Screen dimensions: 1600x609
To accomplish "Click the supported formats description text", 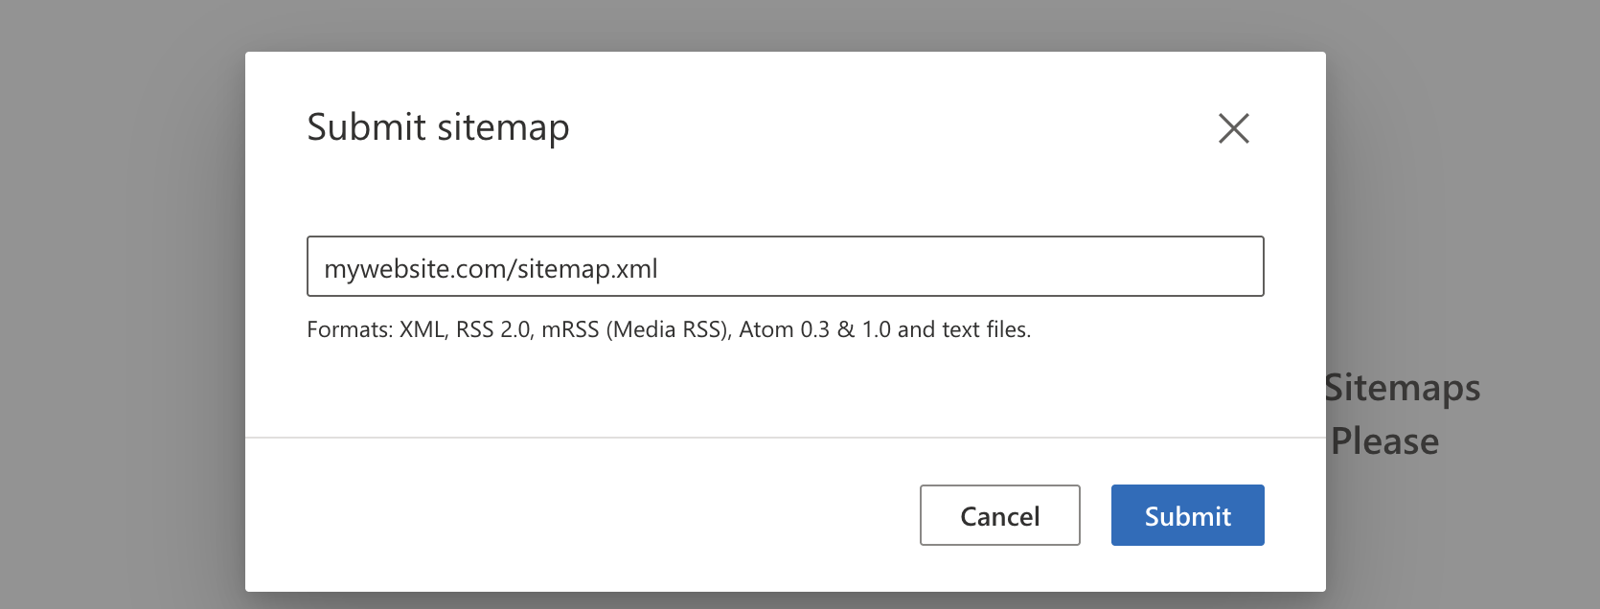I will [669, 328].
